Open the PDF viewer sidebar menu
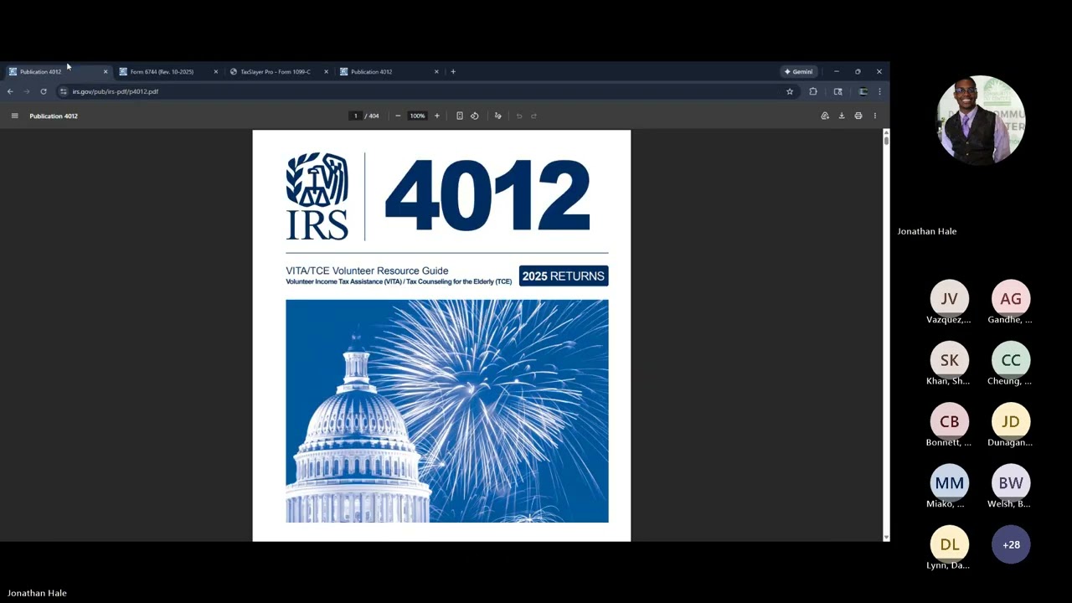This screenshot has height=603, width=1072. tap(14, 116)
